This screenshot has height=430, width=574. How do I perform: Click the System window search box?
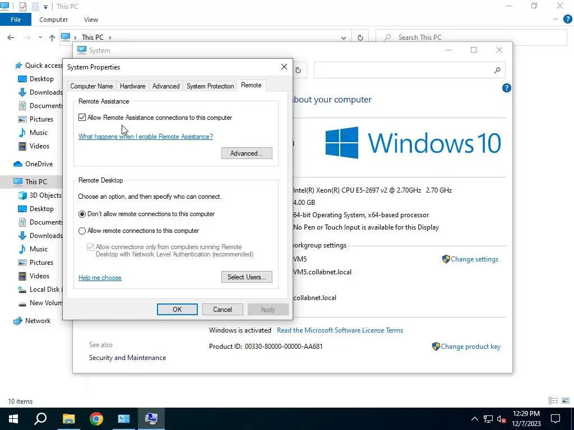click(410, 70)
